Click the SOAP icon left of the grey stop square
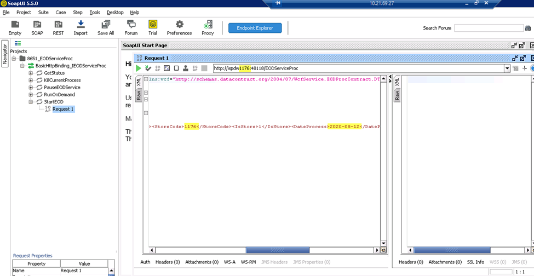534x276 pixels. (195, 68)
